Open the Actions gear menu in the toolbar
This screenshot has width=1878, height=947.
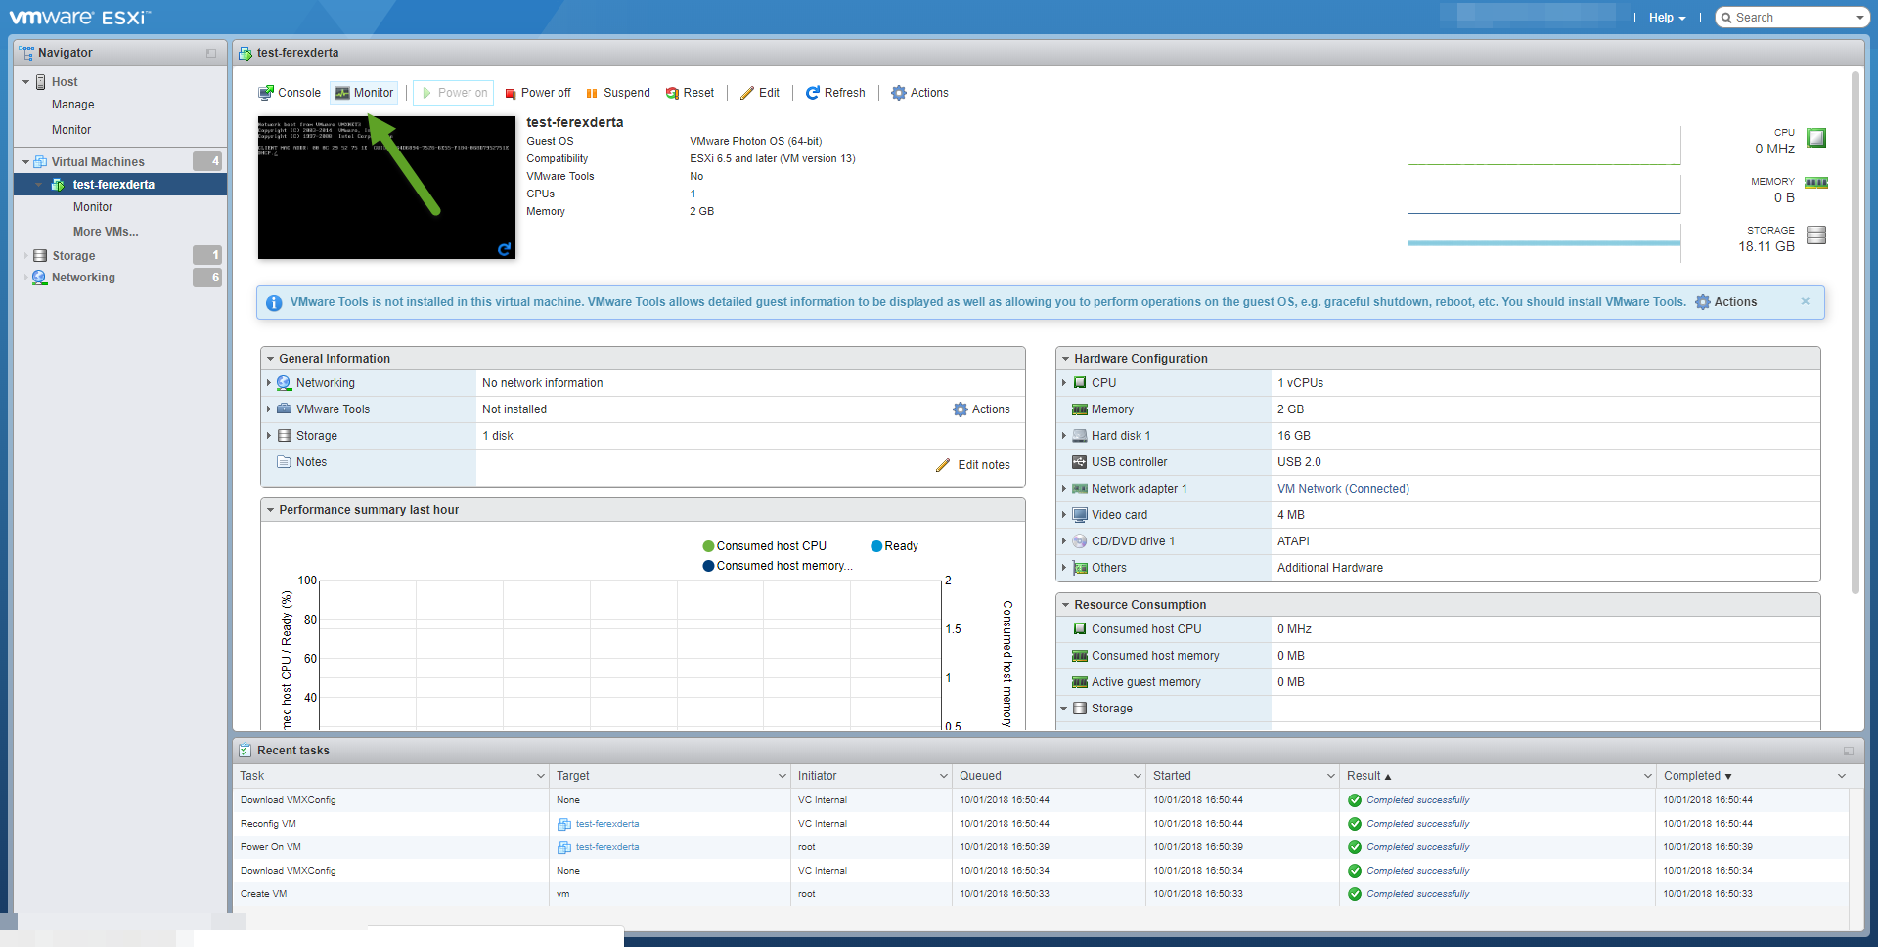(x=918, y=92)
